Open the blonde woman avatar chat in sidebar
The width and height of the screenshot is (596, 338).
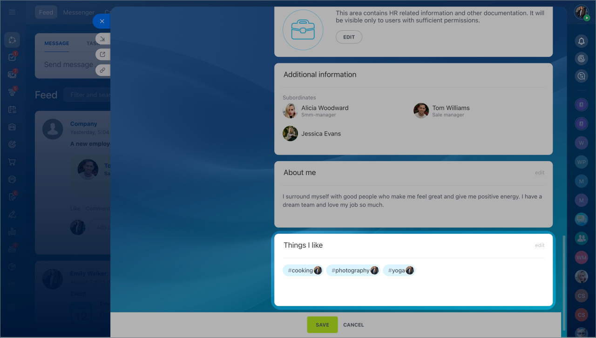point(581,277)
